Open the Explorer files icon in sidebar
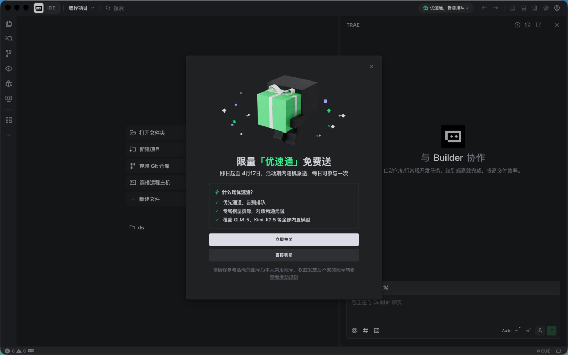The height and width of the screenshot is (355, 568). tap(9, 24)
